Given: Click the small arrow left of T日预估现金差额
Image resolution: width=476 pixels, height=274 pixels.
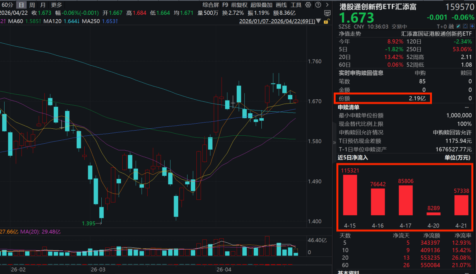Looking at the screenshot, I should pyautogui.click(x=335, y=142).
